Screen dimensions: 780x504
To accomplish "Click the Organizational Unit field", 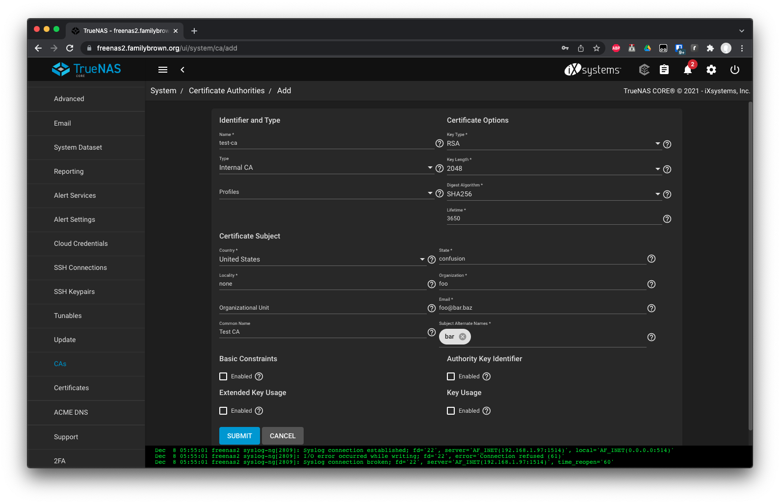I will coord(322,308).
